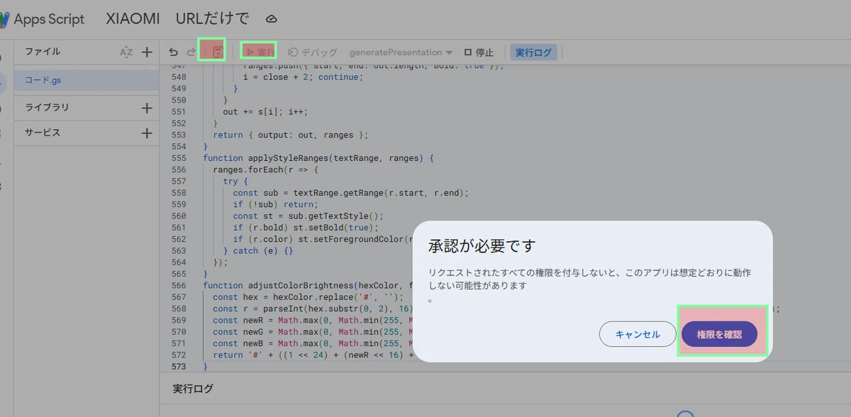This screenshot has height=417, width=851.
Task: Click line number 555 in the gutter
Action: pos(179,158)
